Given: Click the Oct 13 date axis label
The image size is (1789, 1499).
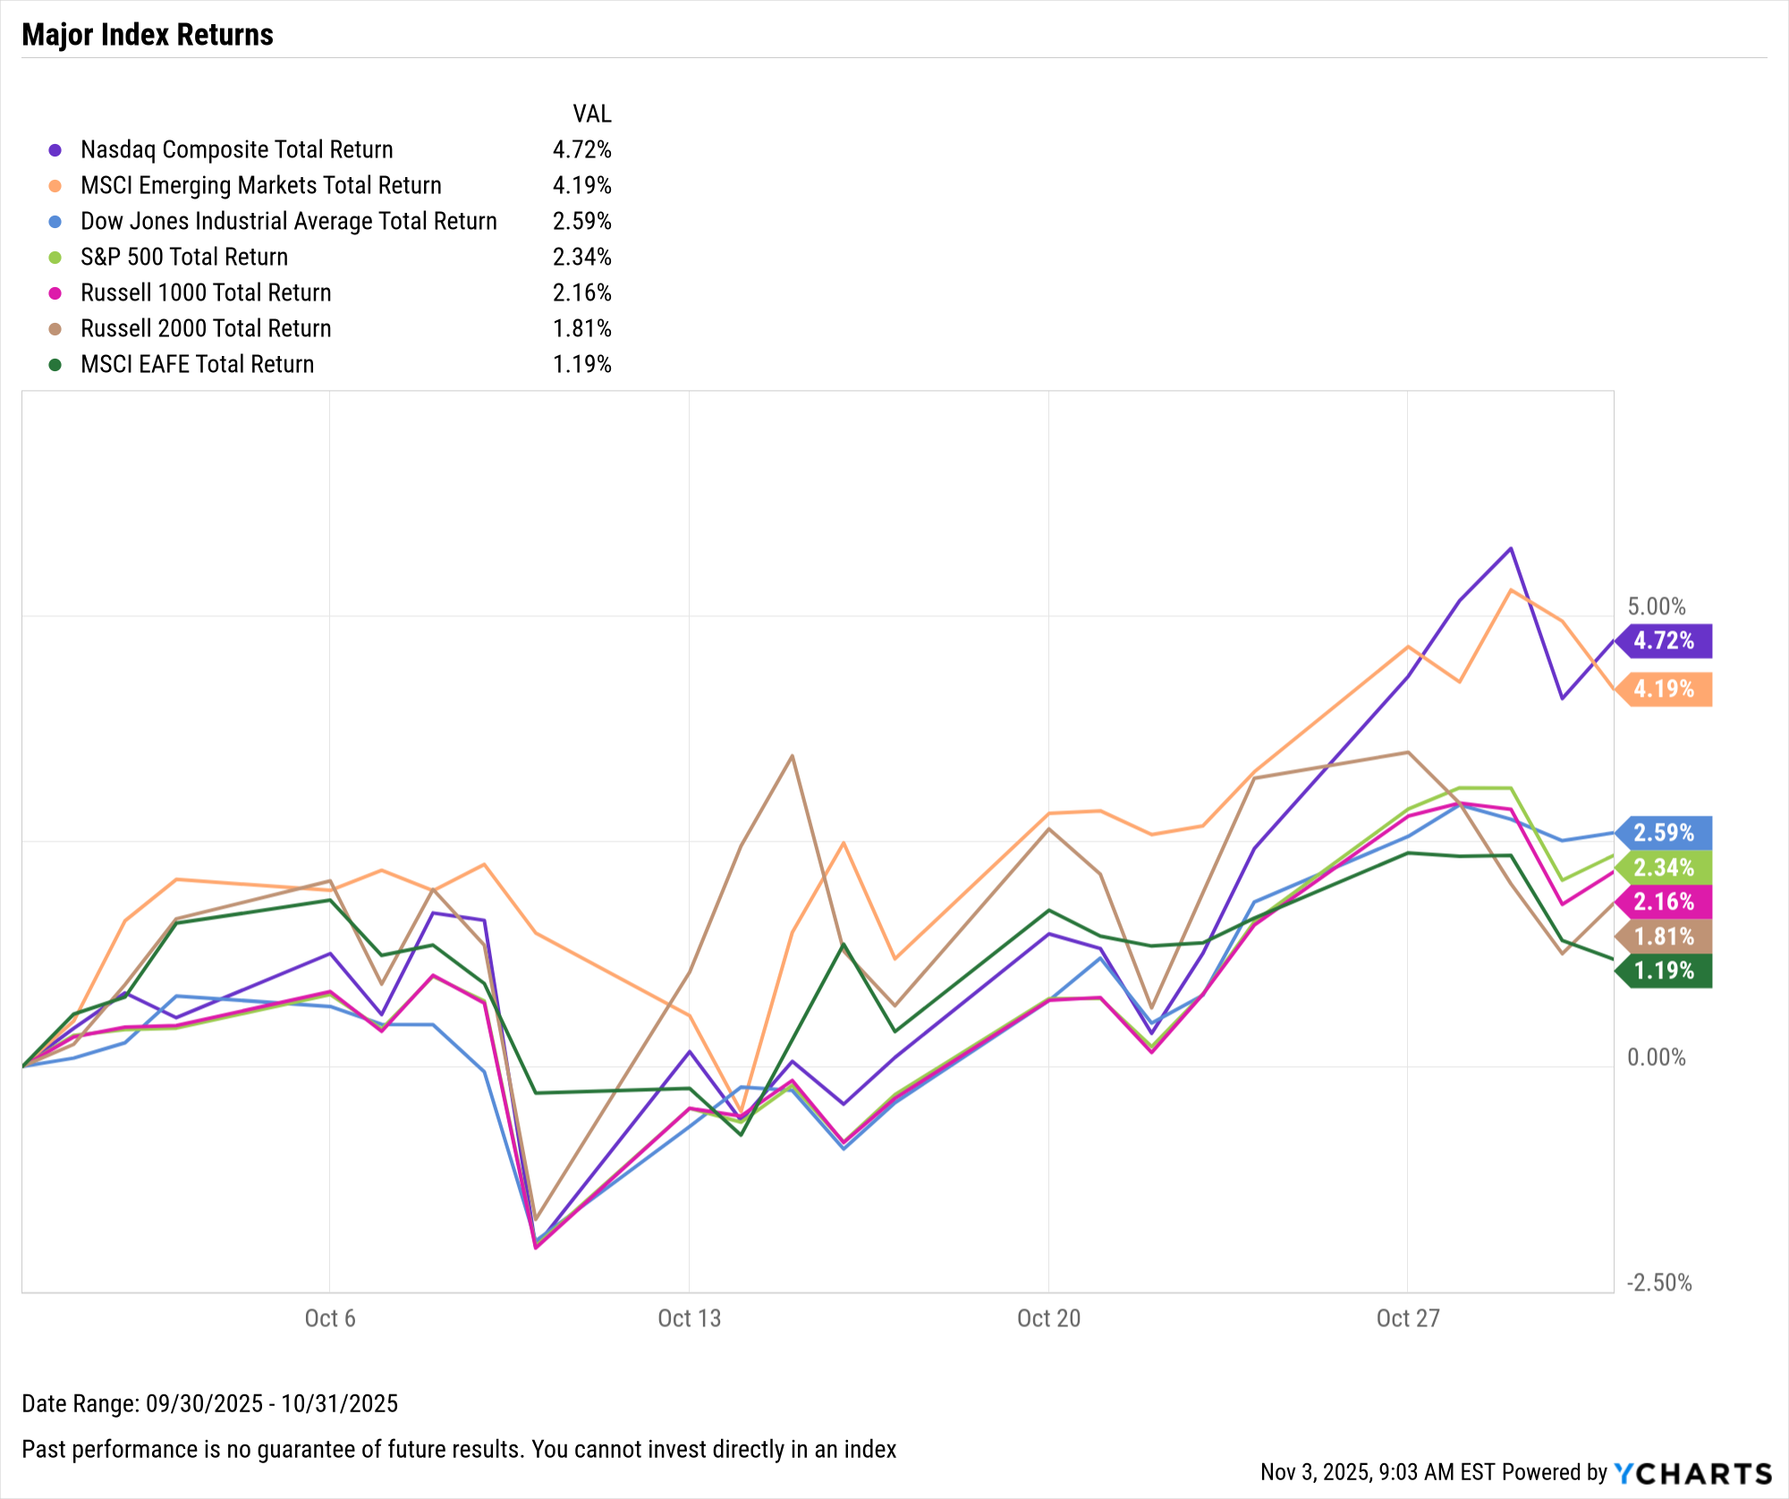Looking at the screenshot, I should tap(689, 1318).
